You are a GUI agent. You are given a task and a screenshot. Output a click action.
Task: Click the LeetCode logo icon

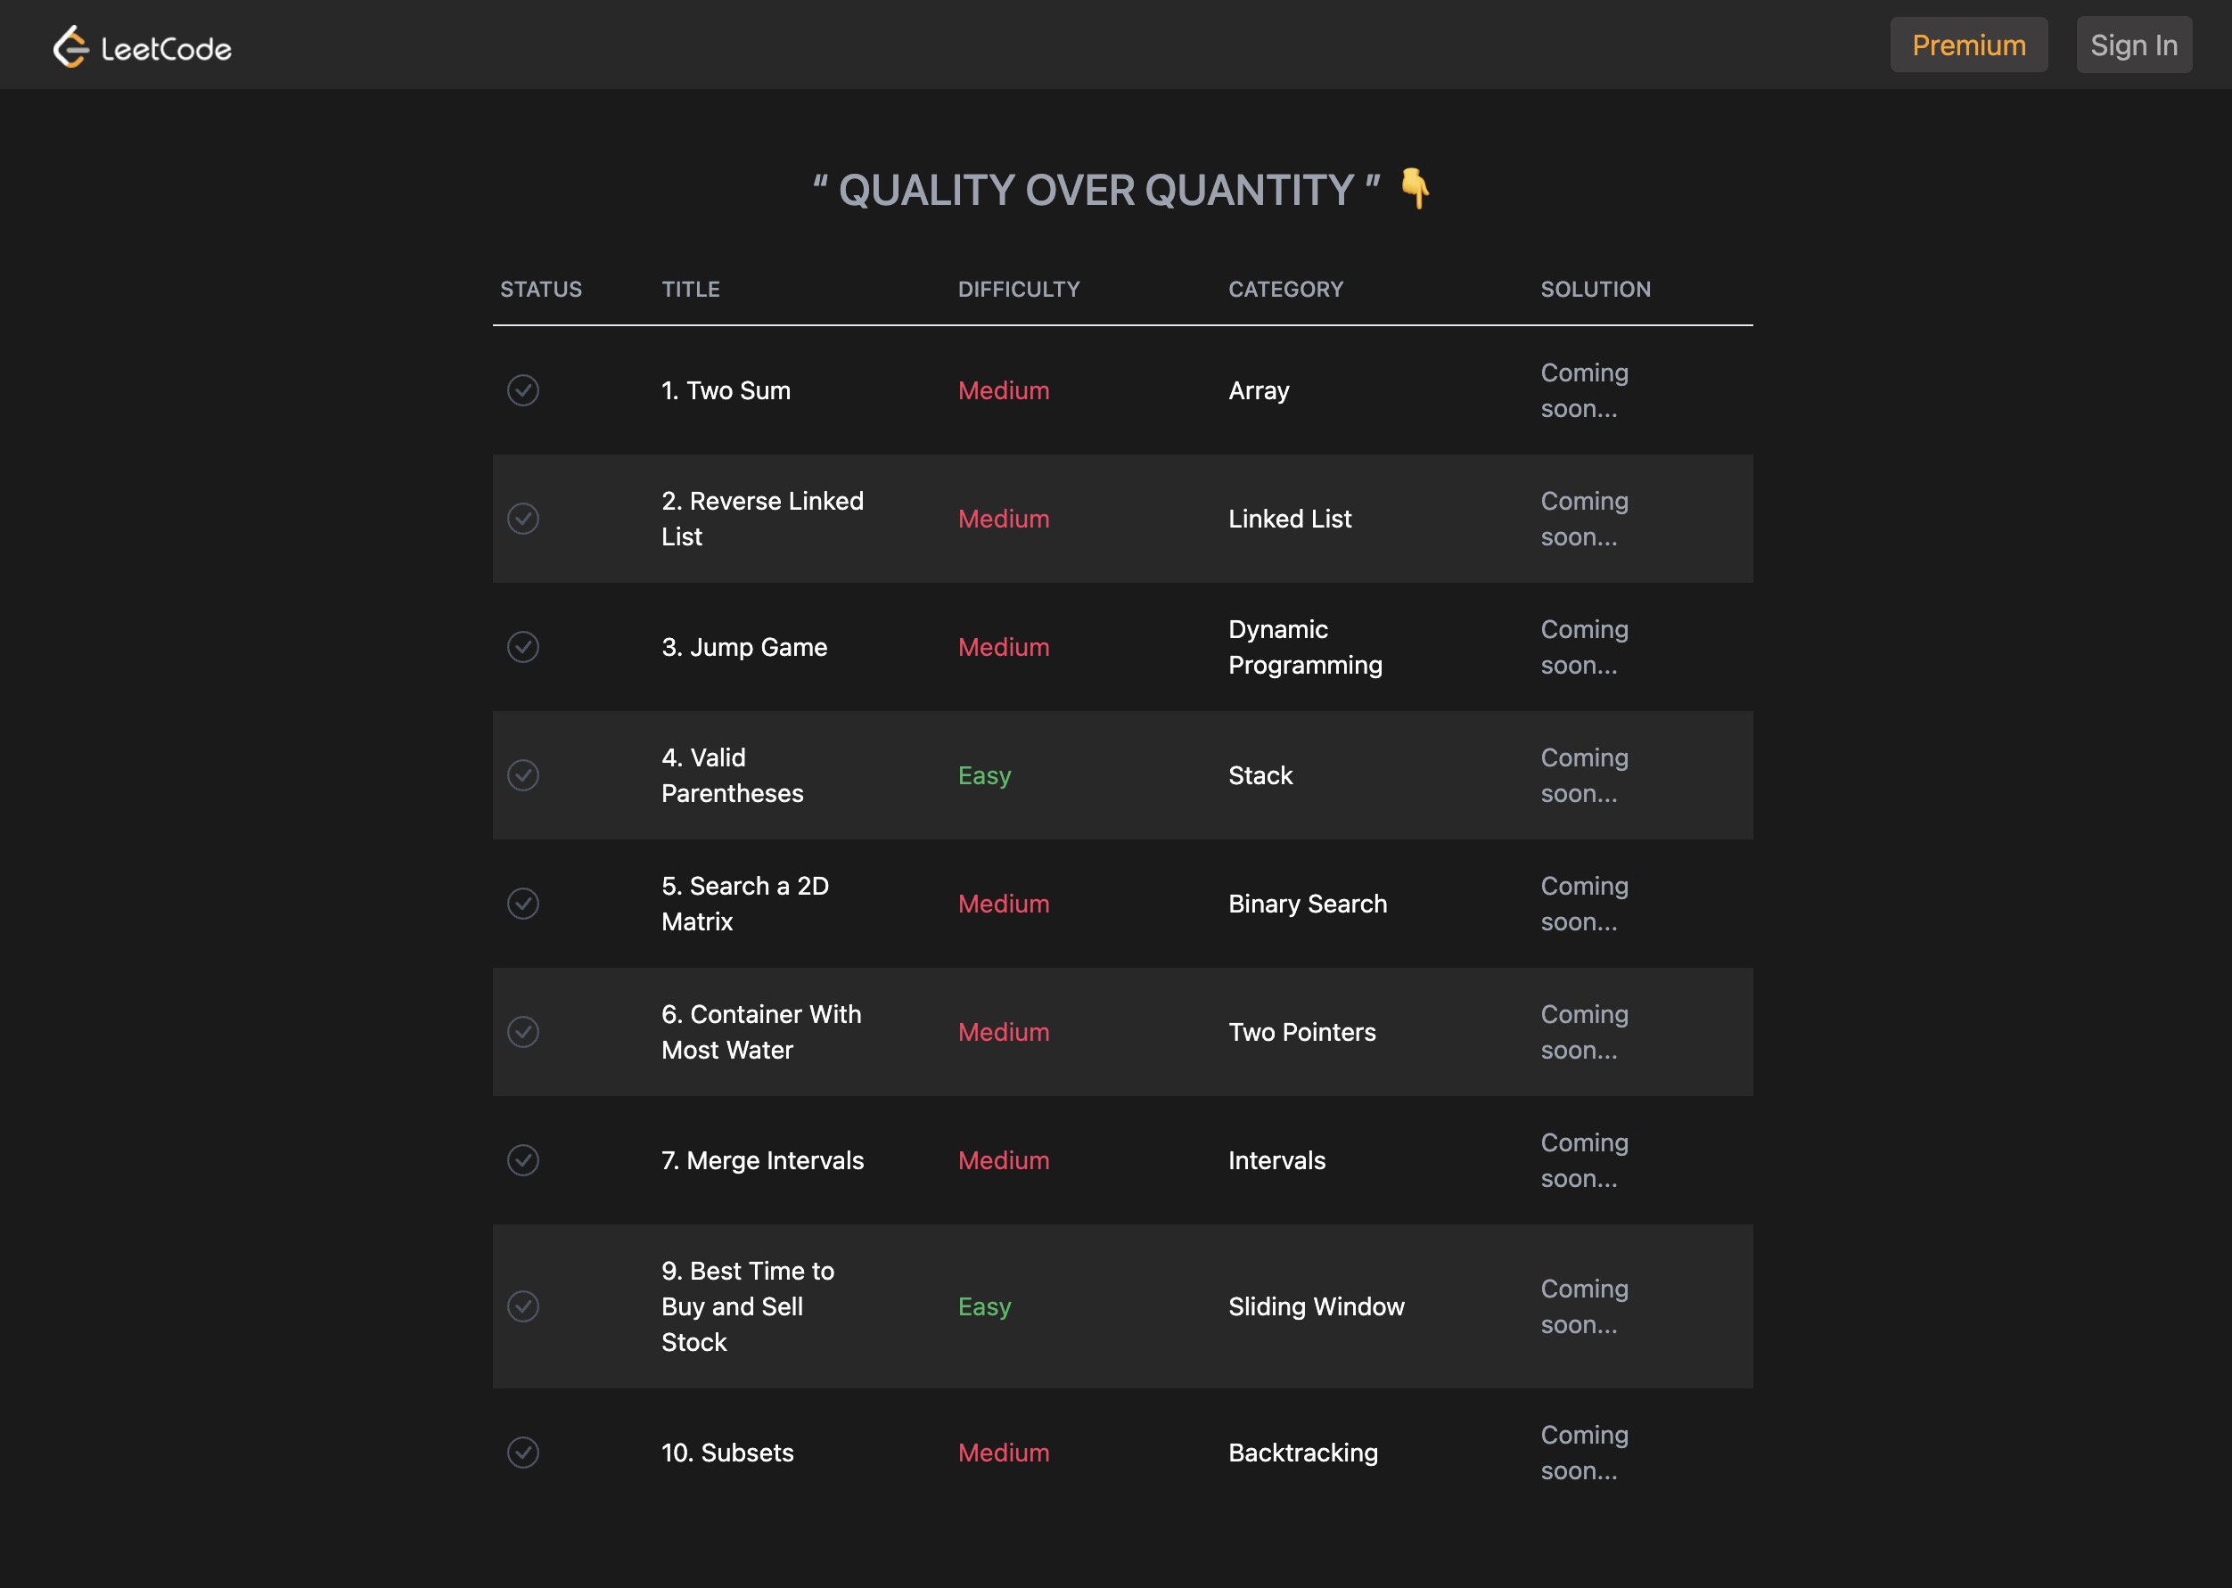71,46
